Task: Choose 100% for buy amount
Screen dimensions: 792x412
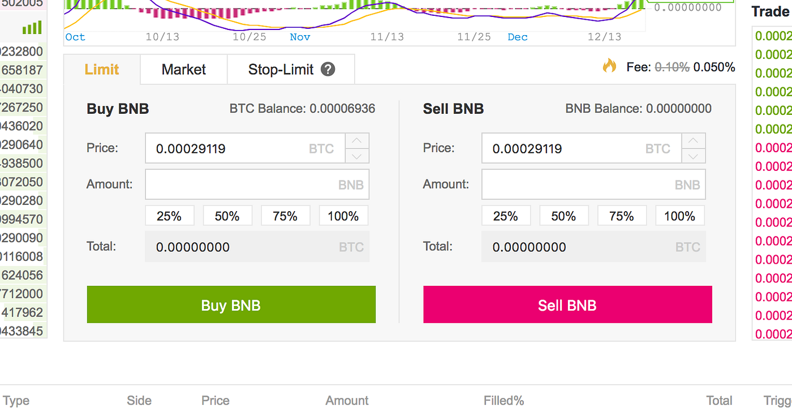Action: 343,216
